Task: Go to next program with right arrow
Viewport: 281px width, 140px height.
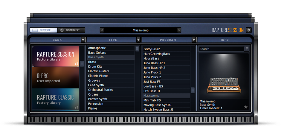Action: 179,30
